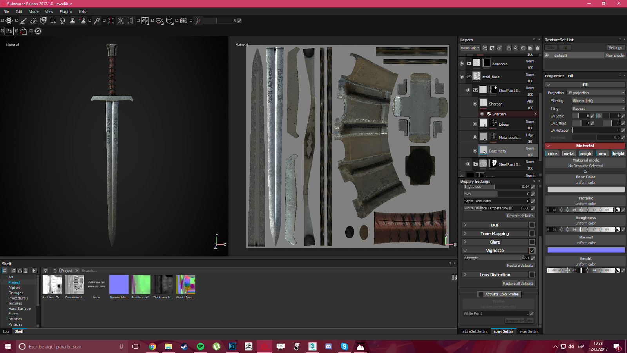The width and height of the screenshot is (627, 353).
Task: Select the Smudge tool
Action: [63, 21]
